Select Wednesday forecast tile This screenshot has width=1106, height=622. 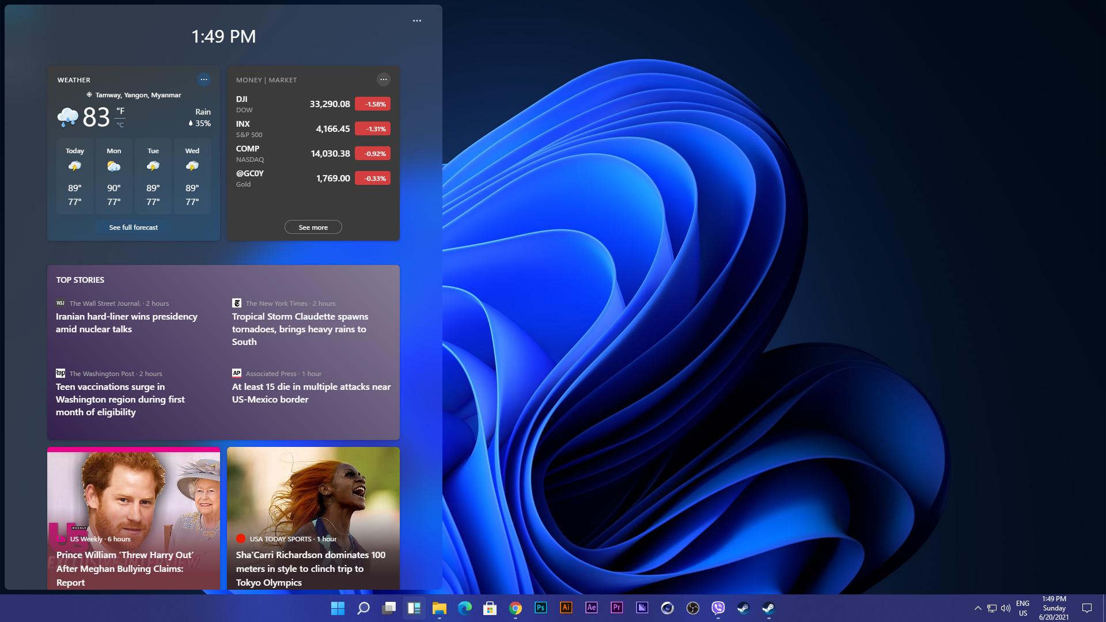[192, 176]
